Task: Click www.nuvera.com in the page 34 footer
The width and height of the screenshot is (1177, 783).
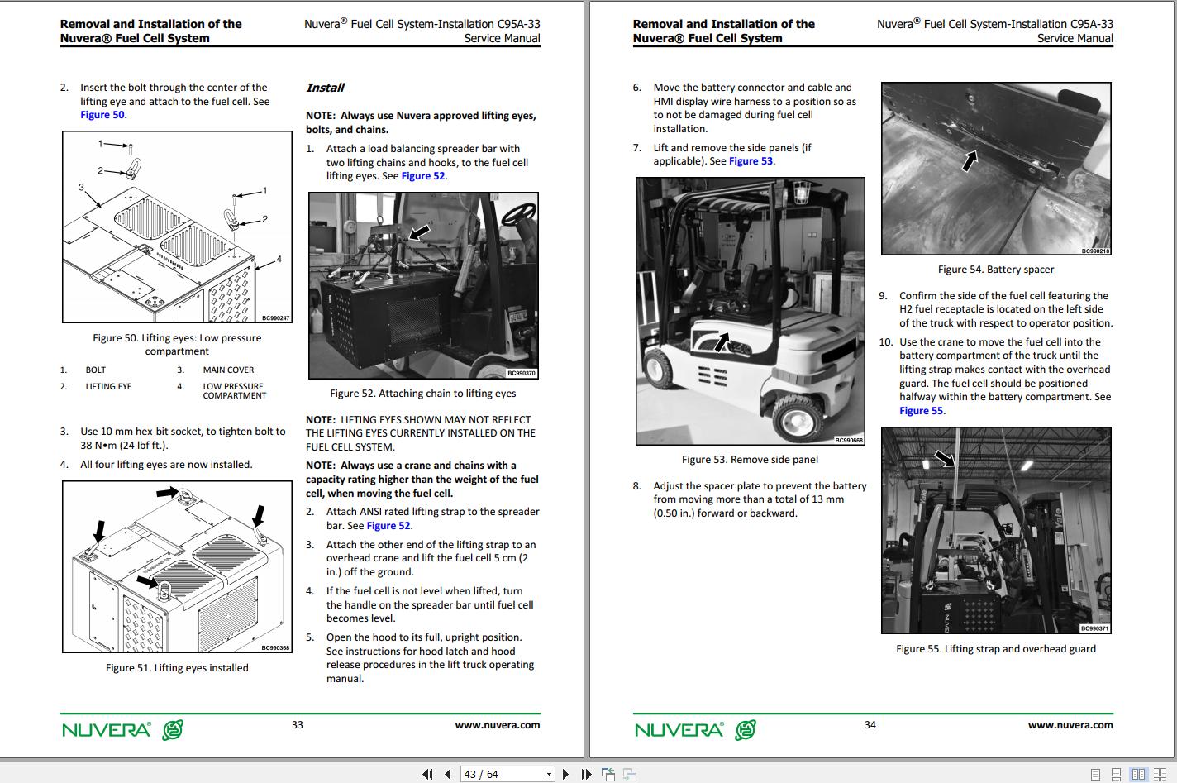Action: tap(1070, 725)
